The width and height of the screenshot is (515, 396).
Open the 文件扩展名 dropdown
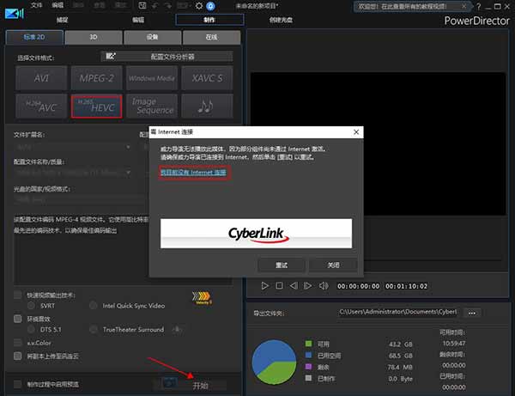[x=73, y=146]
